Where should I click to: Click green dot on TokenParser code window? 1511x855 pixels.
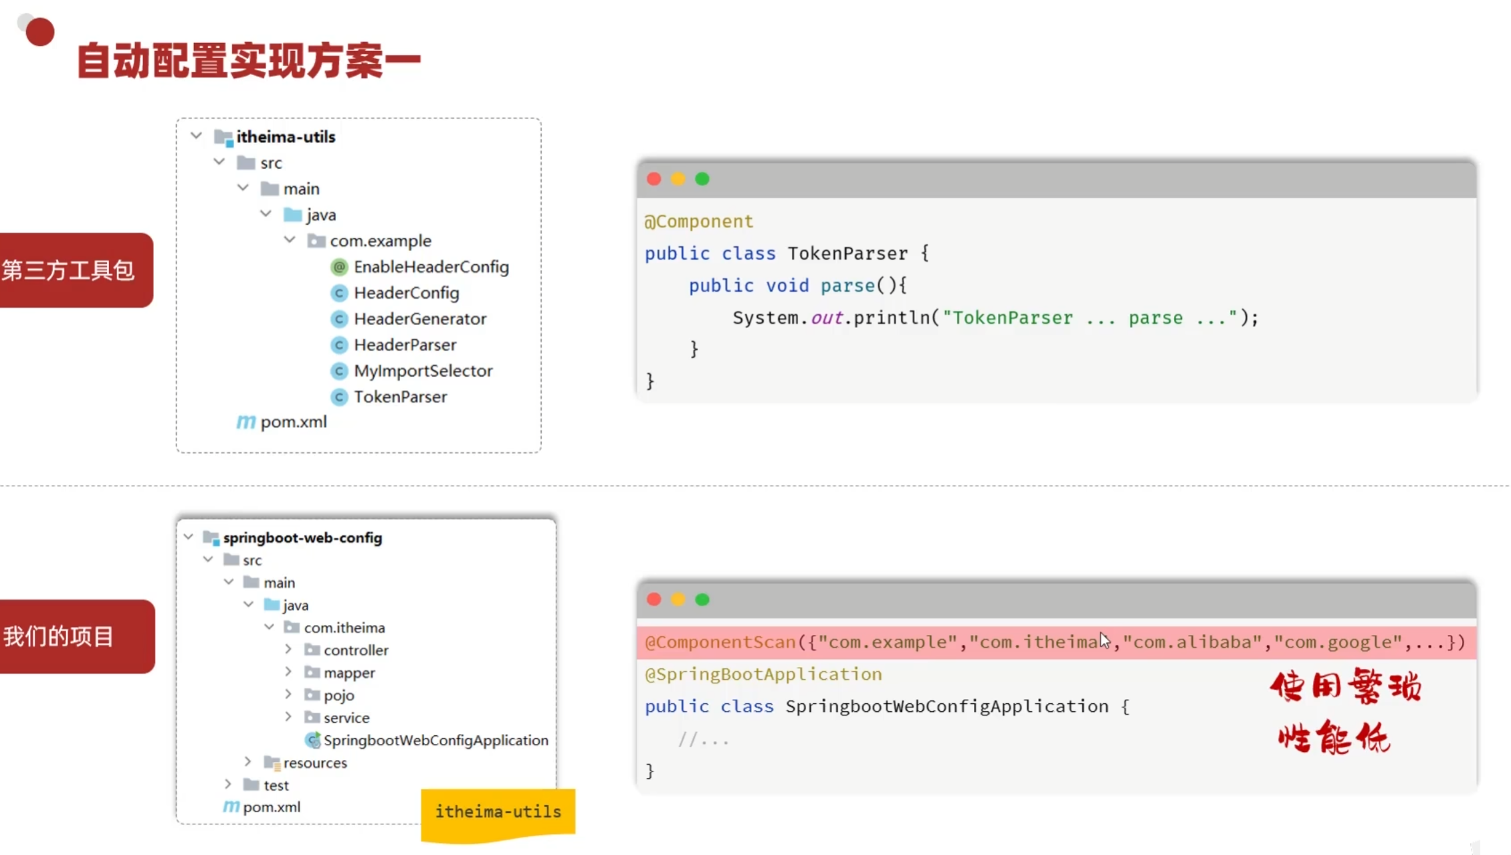(x=702, y=179)
